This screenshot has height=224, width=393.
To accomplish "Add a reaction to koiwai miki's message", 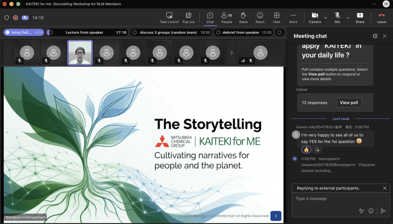I will [317, 149].
